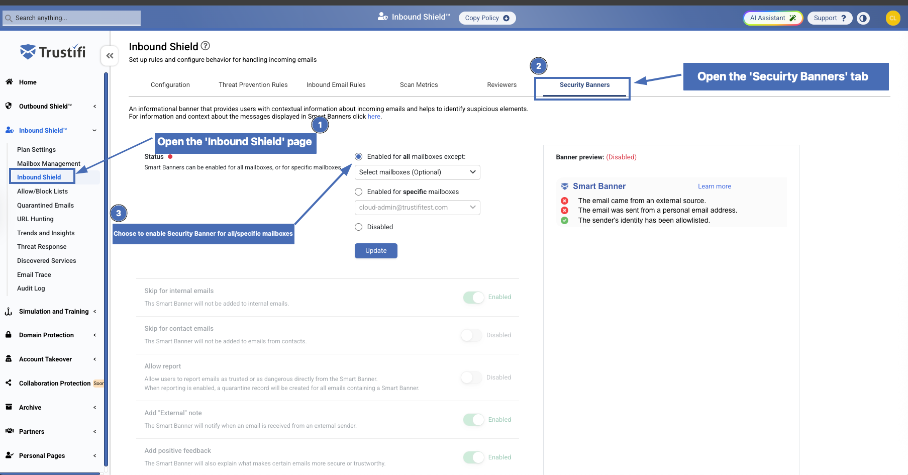Click the search magnifier icon
Screen dimensions: 908x475
pyautogui.click(x=9, y=18)
